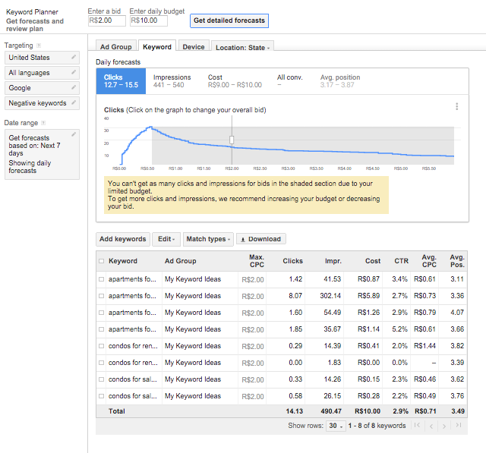Screen dimensions: 486x453
Task: Open the graph options three-dot menu
Action: point(456,106)
